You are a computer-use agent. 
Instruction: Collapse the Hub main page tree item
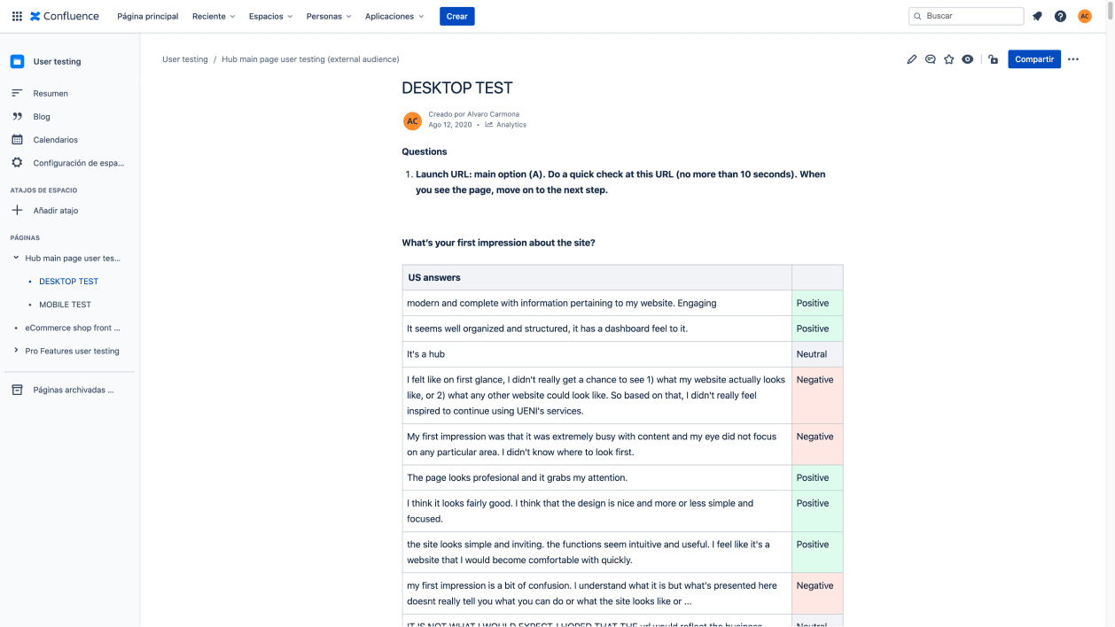16,258
